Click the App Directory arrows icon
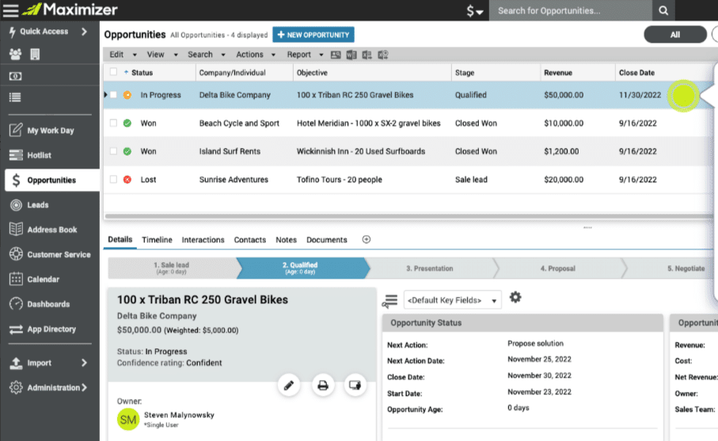This screenshot has height=441, width=718. (x=16, y=329)
